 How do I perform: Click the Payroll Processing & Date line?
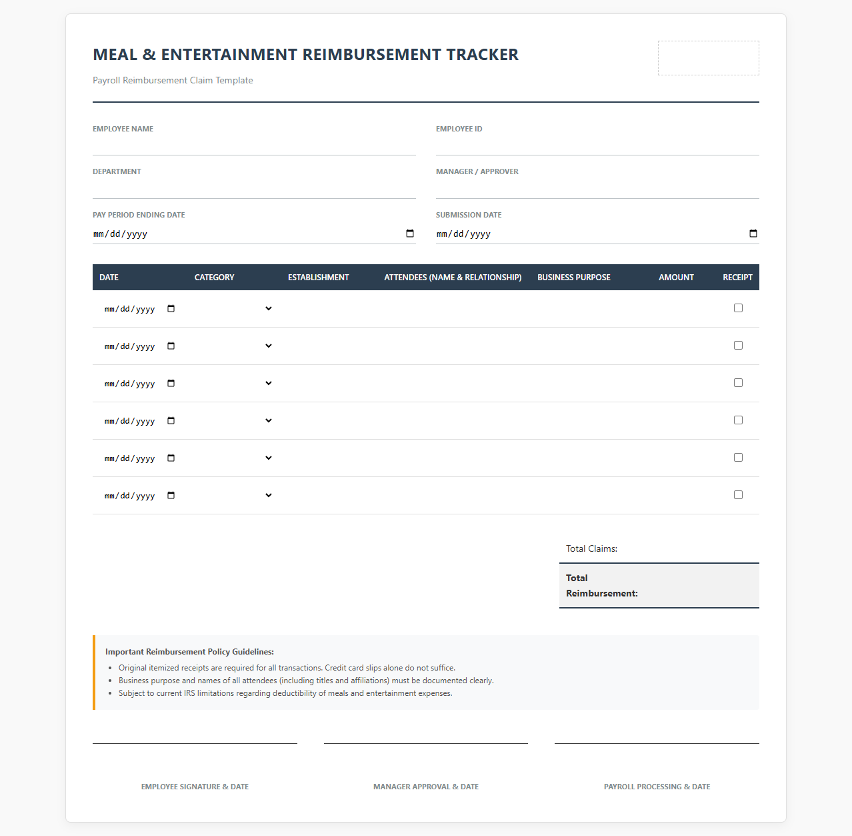[x=657, y=743]
